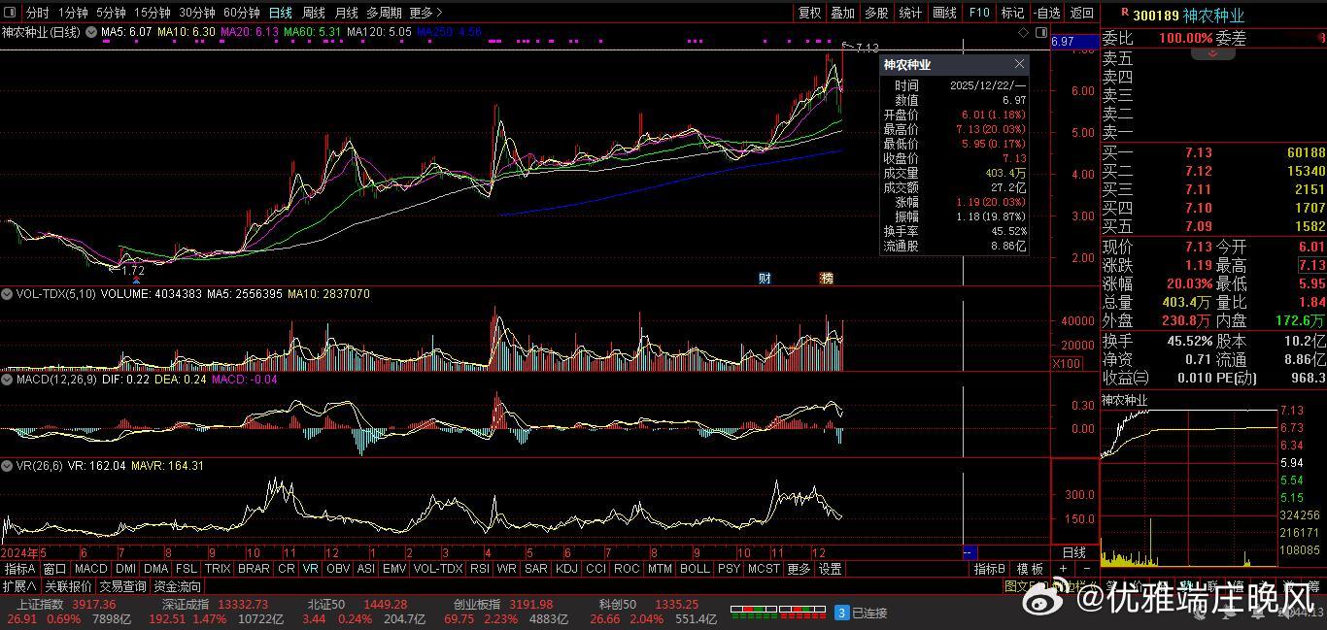Click the 窗口 window selector
The image size is (1327, 630).
tap(54, 569)
